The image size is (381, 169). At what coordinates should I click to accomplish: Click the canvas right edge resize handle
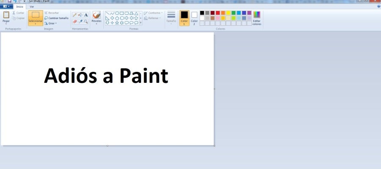click(x=214, y=89)
